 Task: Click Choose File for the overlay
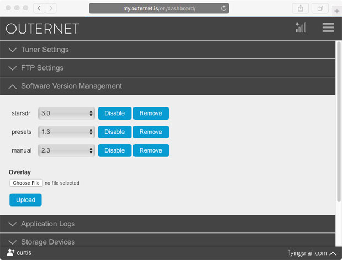pos(26,183)
